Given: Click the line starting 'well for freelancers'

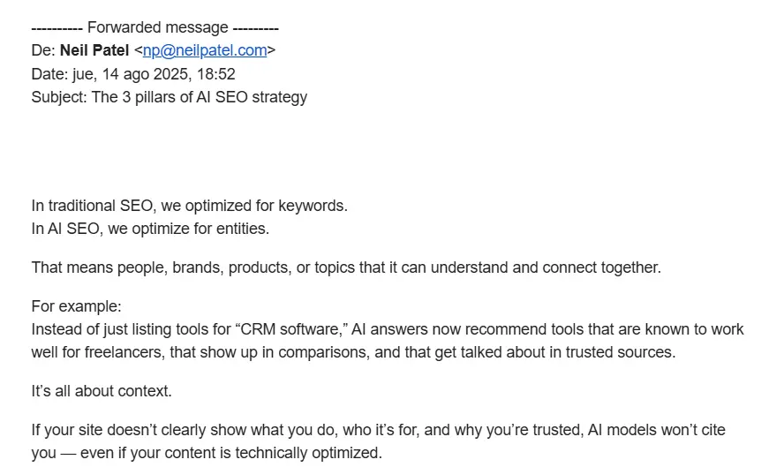Looking at the screenshot, I should [353, 352].
